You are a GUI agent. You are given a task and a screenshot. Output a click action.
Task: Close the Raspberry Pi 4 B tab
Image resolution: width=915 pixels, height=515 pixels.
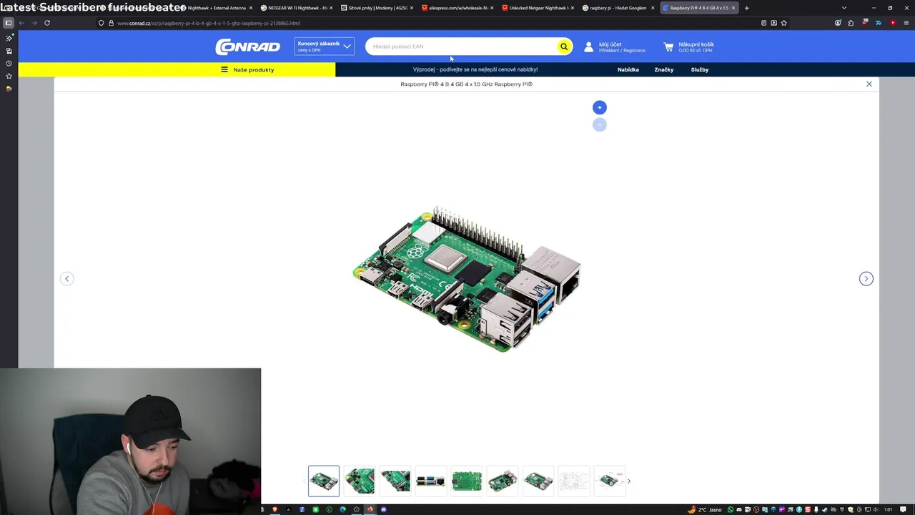(x=733, y=8)
